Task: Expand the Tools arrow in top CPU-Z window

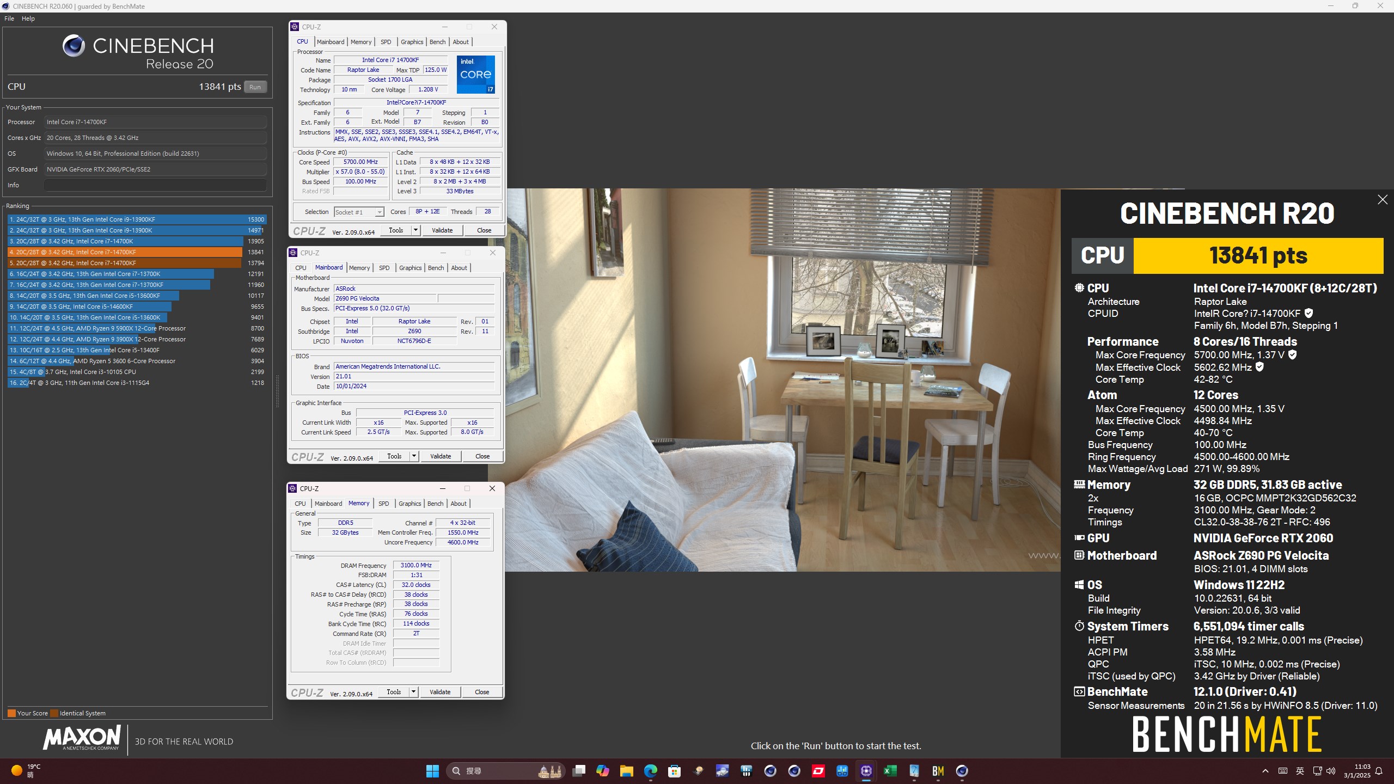Action: pos(415,230)
